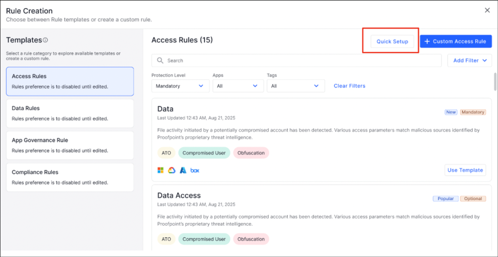Click the Data Access card title
The image size is (498, 257).
pos(179,195)
